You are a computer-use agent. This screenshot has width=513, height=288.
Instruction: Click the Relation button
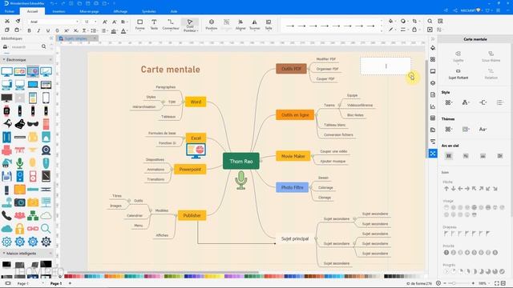[491, 74]
